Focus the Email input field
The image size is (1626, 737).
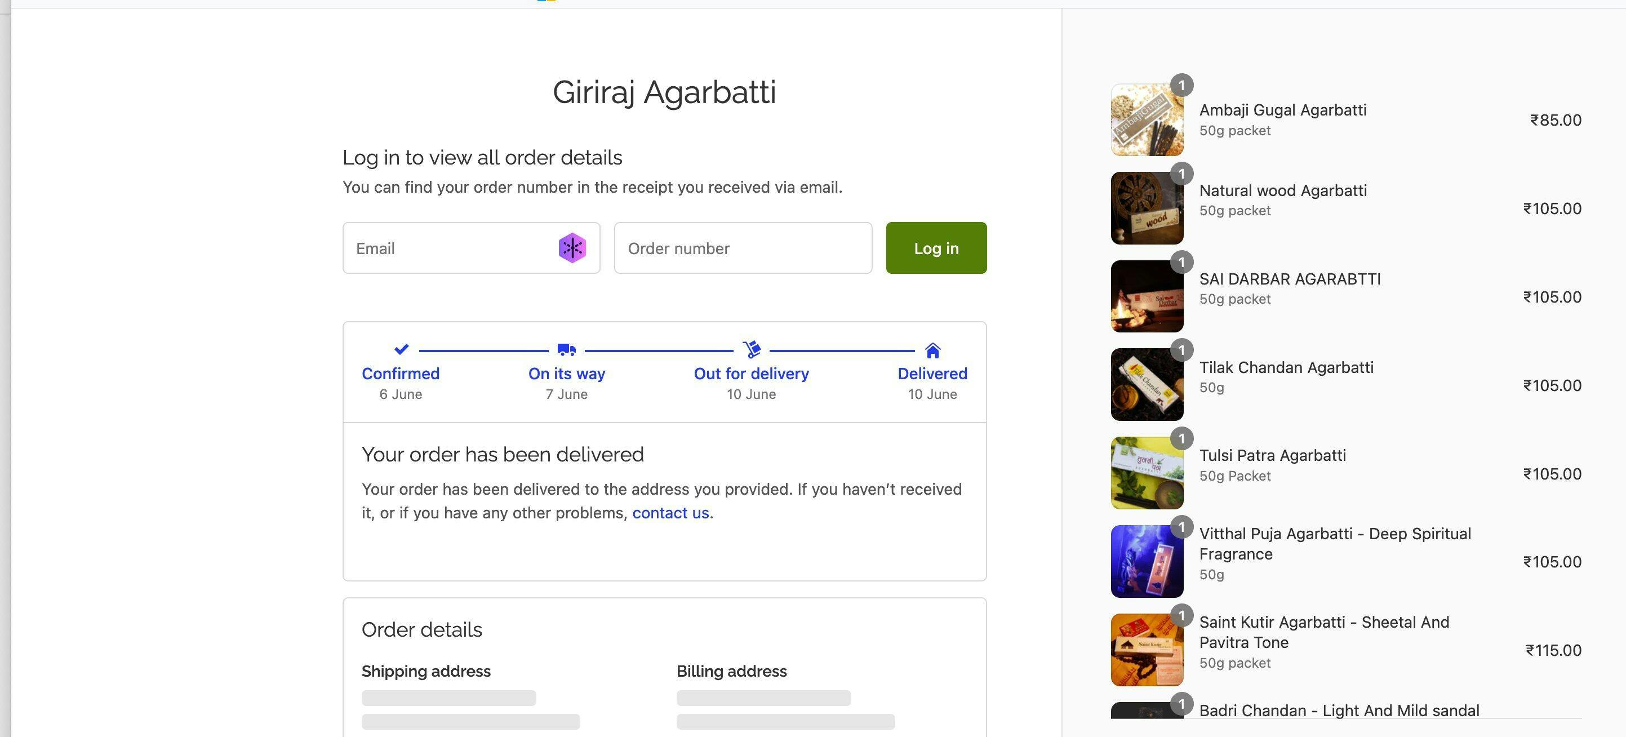click(x=448, y=248)
